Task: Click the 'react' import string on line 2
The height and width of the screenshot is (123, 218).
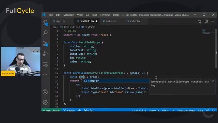Action: [104, 35]
